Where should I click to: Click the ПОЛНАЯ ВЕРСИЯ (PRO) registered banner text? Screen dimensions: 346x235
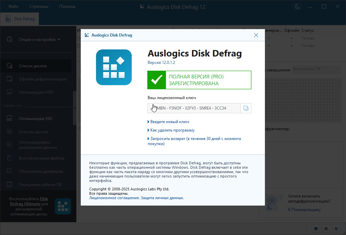(196, 80)
